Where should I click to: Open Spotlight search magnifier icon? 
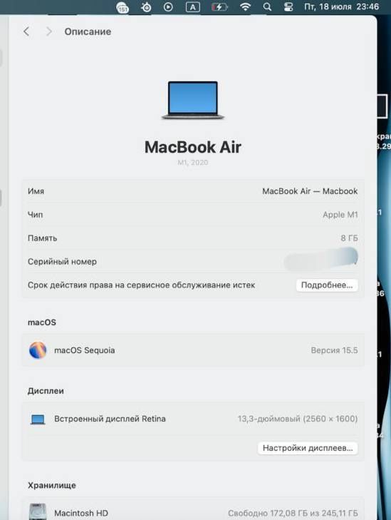[x=267, y=6]
